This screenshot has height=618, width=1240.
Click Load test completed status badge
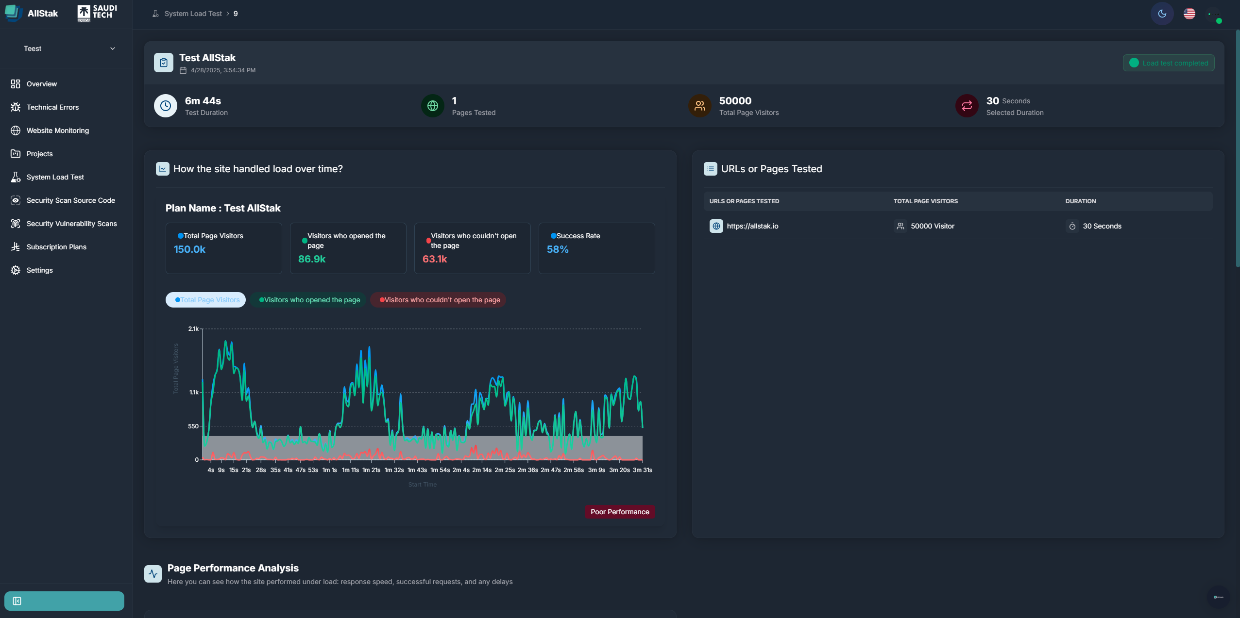click(x=1168, y=63)
